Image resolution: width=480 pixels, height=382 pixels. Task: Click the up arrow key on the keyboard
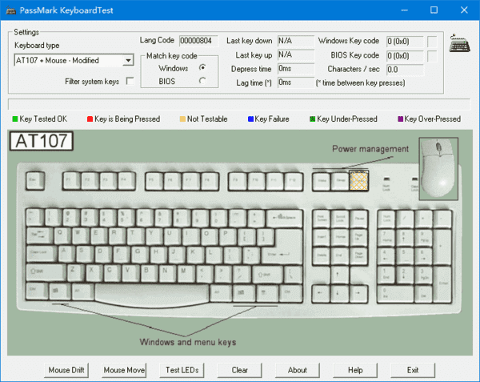point(337,274)
